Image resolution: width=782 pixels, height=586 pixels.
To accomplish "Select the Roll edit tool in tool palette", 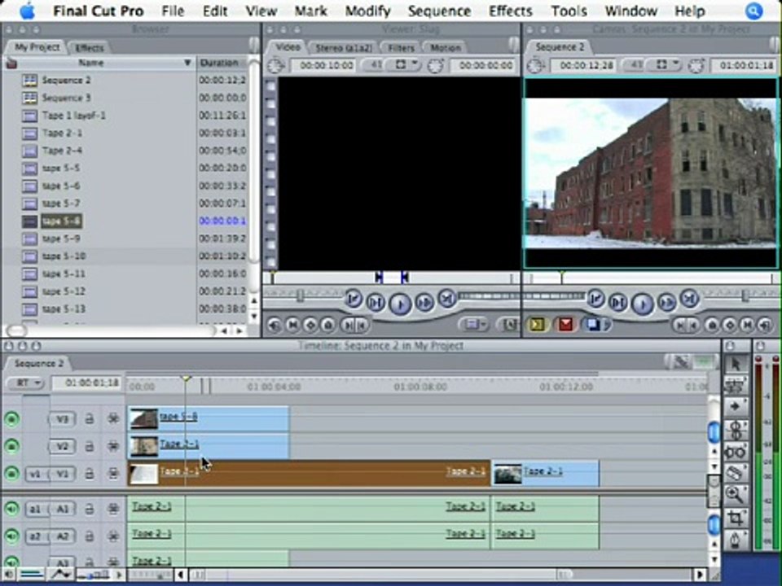I will (735, 429).
